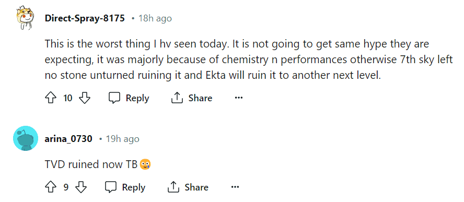This screenshot has height=202, width=464.
Task: Click the comment text mentioning Ekta
Action: (249, 60)
